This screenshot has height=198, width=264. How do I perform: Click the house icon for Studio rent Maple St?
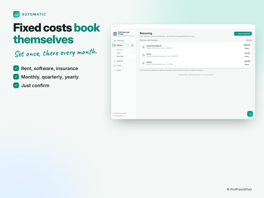143,47
